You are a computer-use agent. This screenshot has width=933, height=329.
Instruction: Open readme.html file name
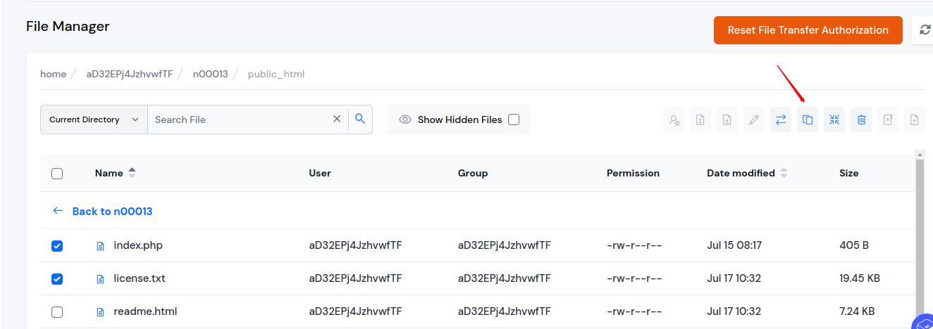click(x=145, y=311)
